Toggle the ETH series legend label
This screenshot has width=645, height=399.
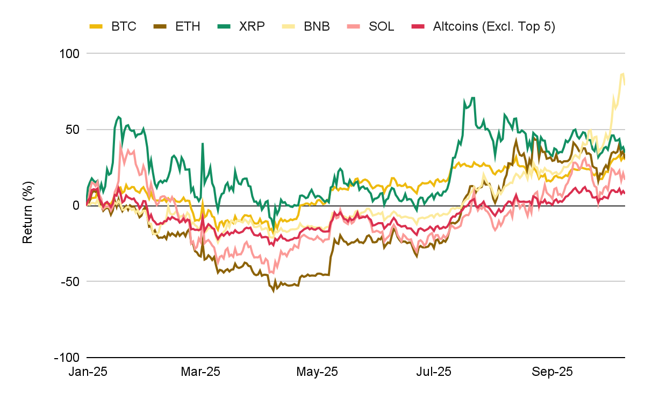click(x=188, y=26)
